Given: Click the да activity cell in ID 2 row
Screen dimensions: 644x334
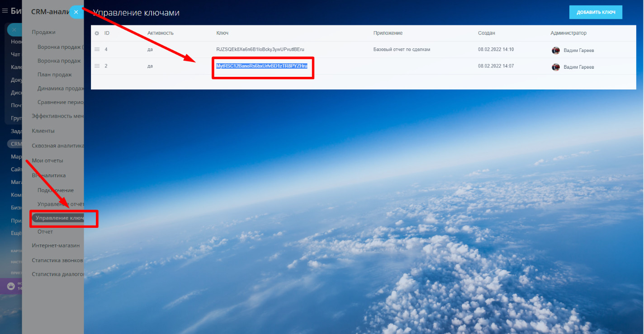Looking at the screenshot, I should [150, 66].
